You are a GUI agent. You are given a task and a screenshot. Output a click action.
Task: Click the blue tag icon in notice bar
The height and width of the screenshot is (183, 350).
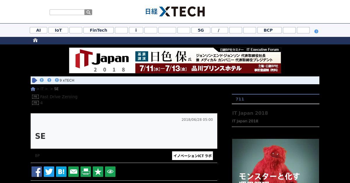34,80
